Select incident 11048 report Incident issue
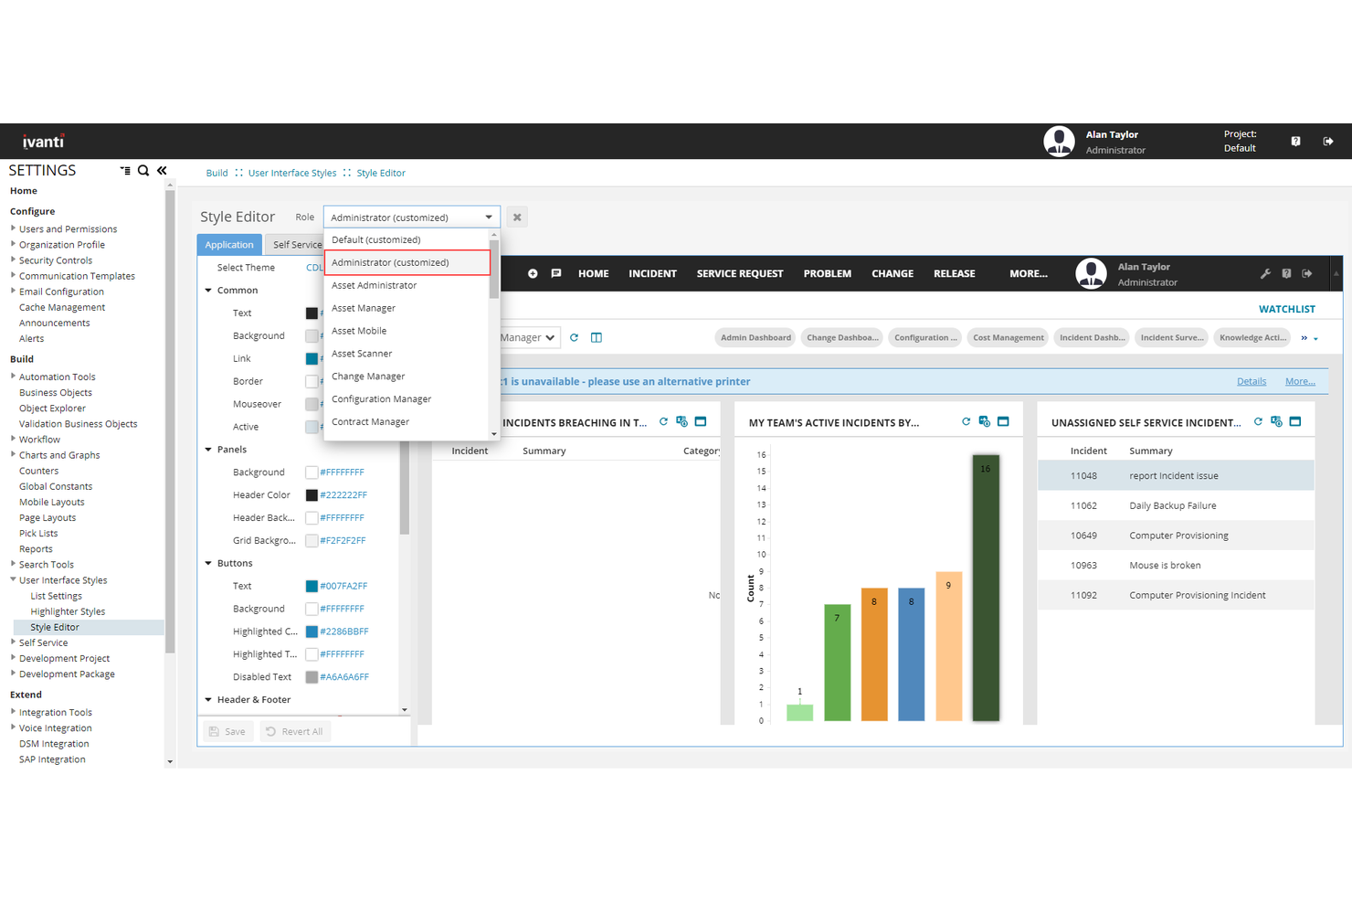Screen dimensions: 1352x902 click(x=1174, y=475)
